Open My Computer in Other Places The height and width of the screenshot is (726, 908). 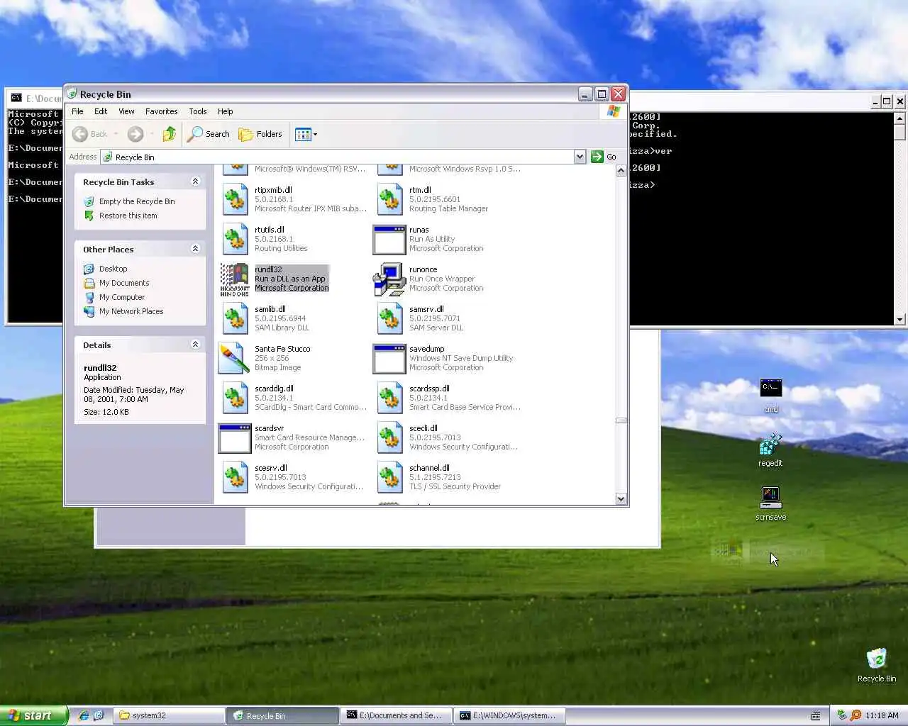(122, 297)
